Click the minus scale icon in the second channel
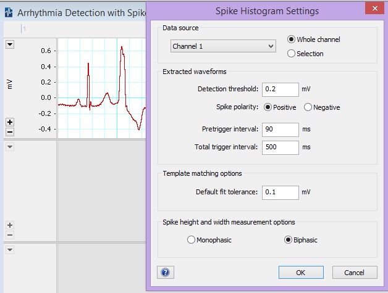 10,235
